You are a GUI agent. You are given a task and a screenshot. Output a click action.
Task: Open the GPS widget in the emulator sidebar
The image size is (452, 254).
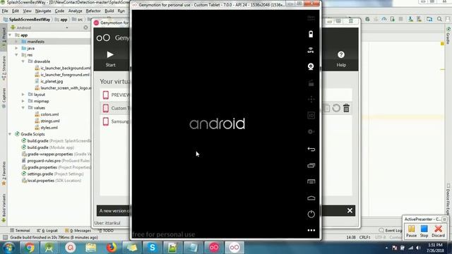pos(311,50)
